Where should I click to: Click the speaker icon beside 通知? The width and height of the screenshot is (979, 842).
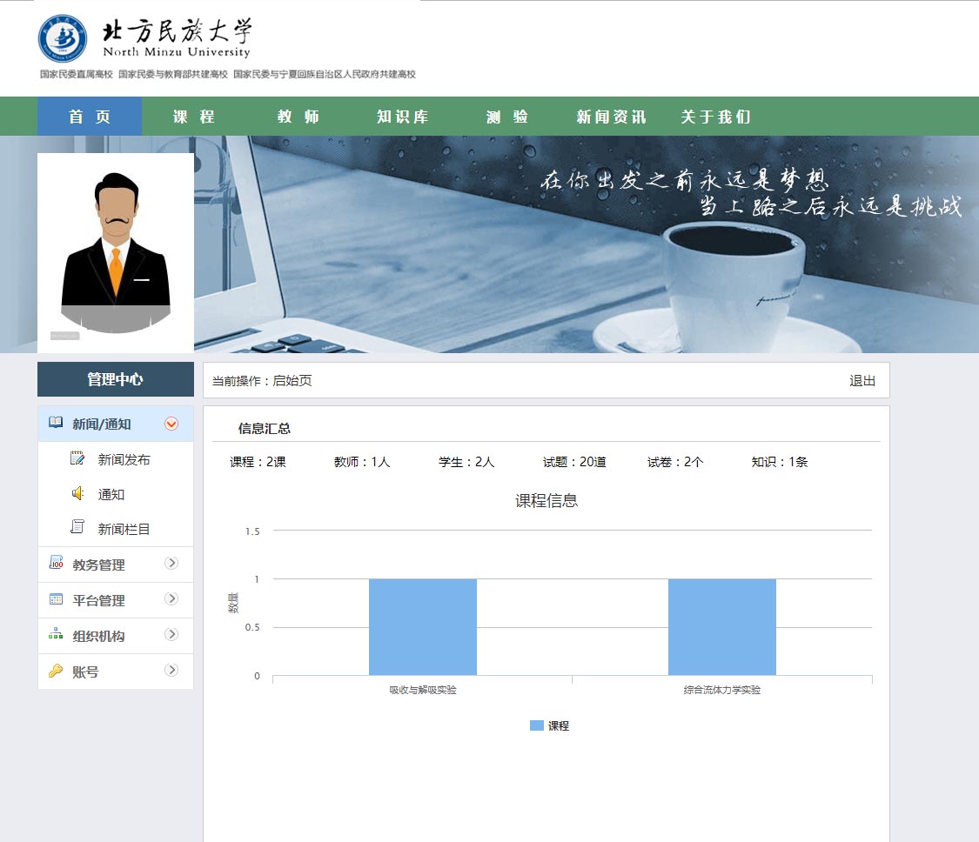[x=77, y=493]
